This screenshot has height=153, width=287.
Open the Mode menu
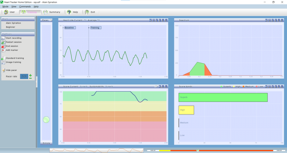point(5,6)
